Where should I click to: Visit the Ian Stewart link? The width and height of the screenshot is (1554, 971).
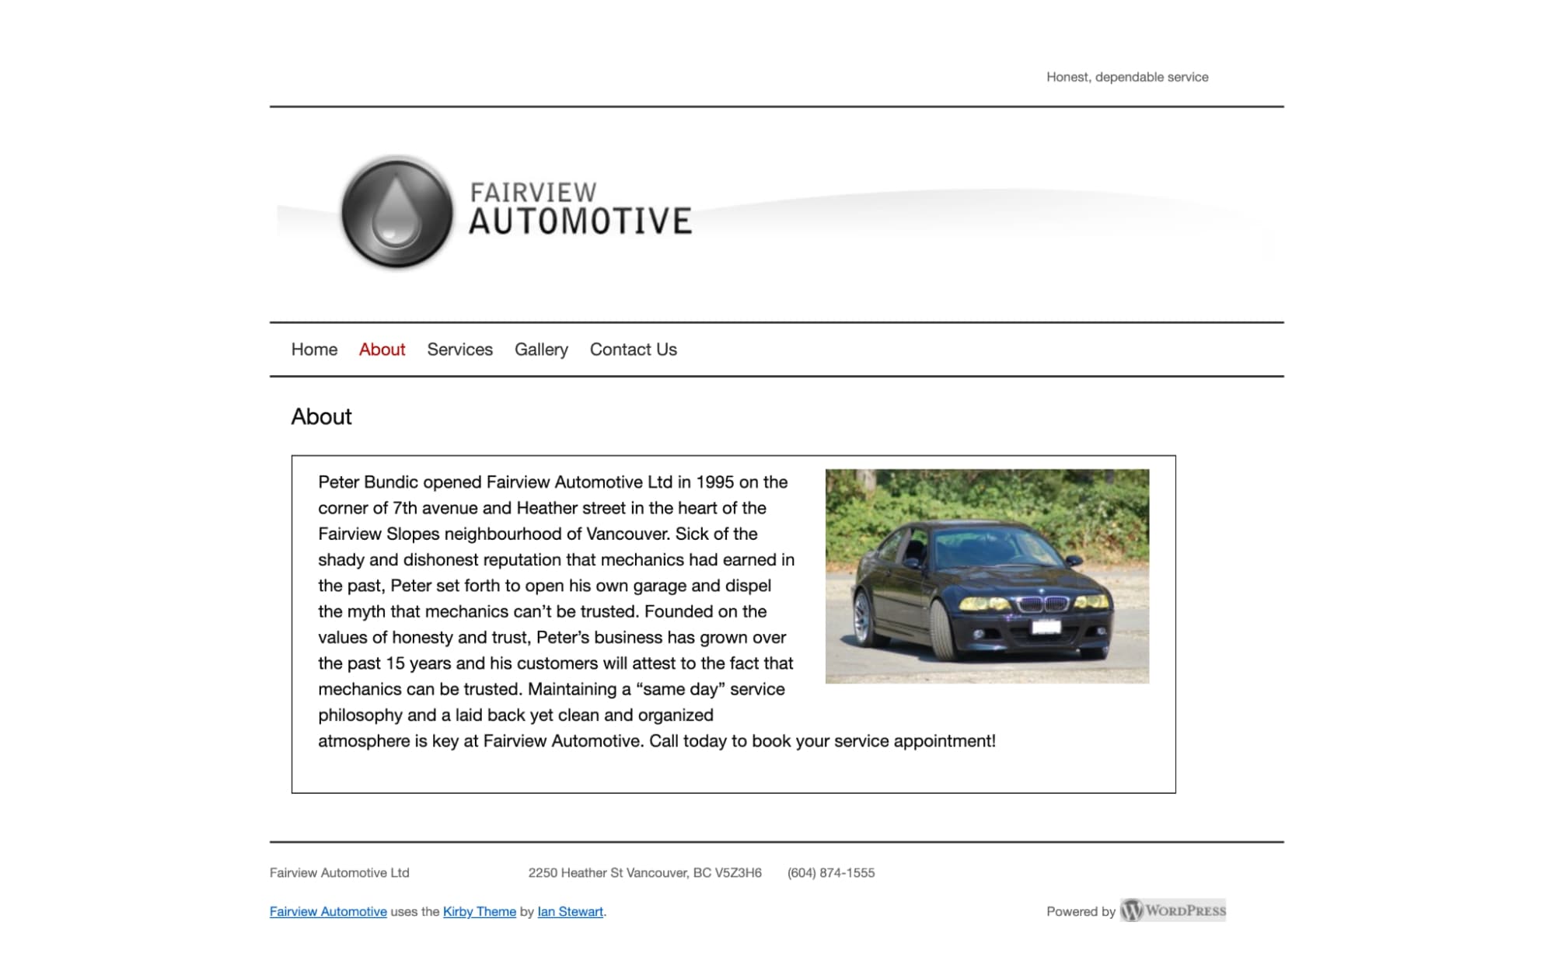point(570,911)
